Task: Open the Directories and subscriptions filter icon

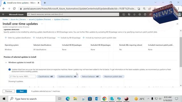Action: (x=129, y=14)
